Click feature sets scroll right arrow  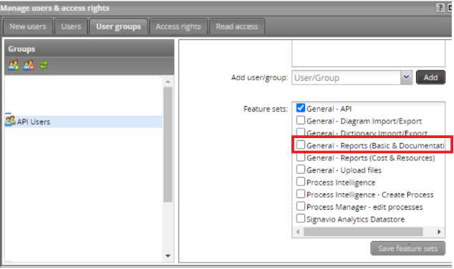click(x=439, y=232)
